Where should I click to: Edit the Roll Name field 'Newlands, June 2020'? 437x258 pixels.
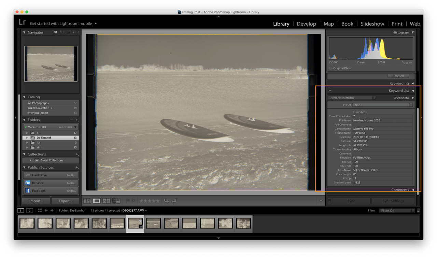click(383, 120)
